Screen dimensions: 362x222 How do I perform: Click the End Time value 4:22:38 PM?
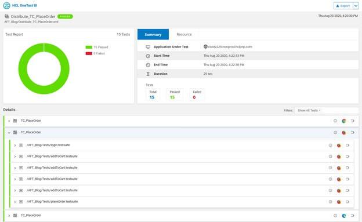pyautogui.click(x=224, y=65)
